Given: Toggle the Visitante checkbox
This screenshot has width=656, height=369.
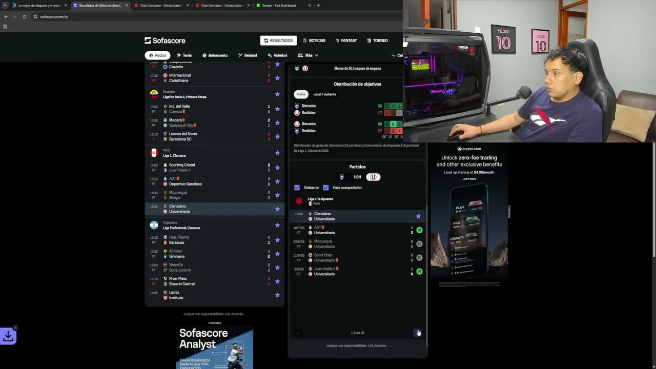Looking at the screenshot, I should click(297, 188).
